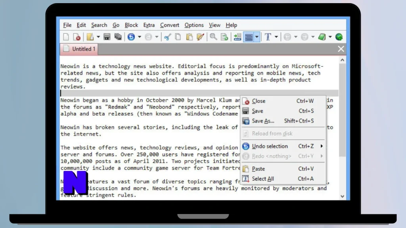Click the text "the internet."

click(81, 134)
